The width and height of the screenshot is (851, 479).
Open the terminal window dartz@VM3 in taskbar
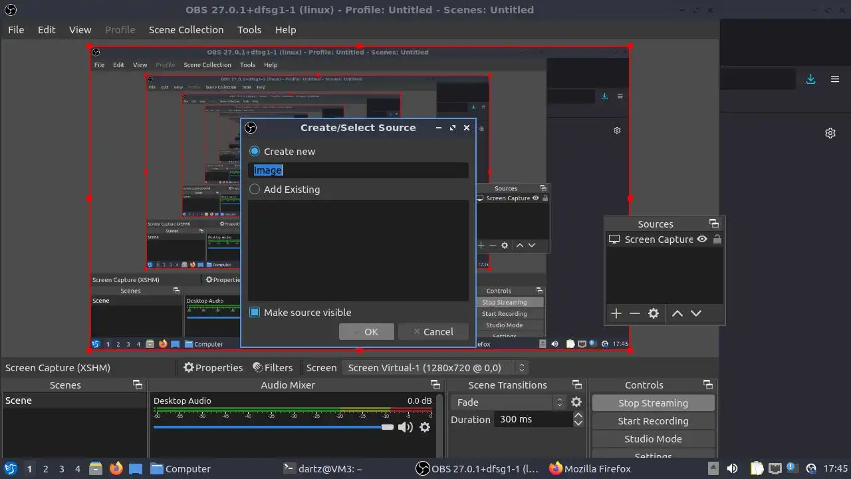pos(322,468)
